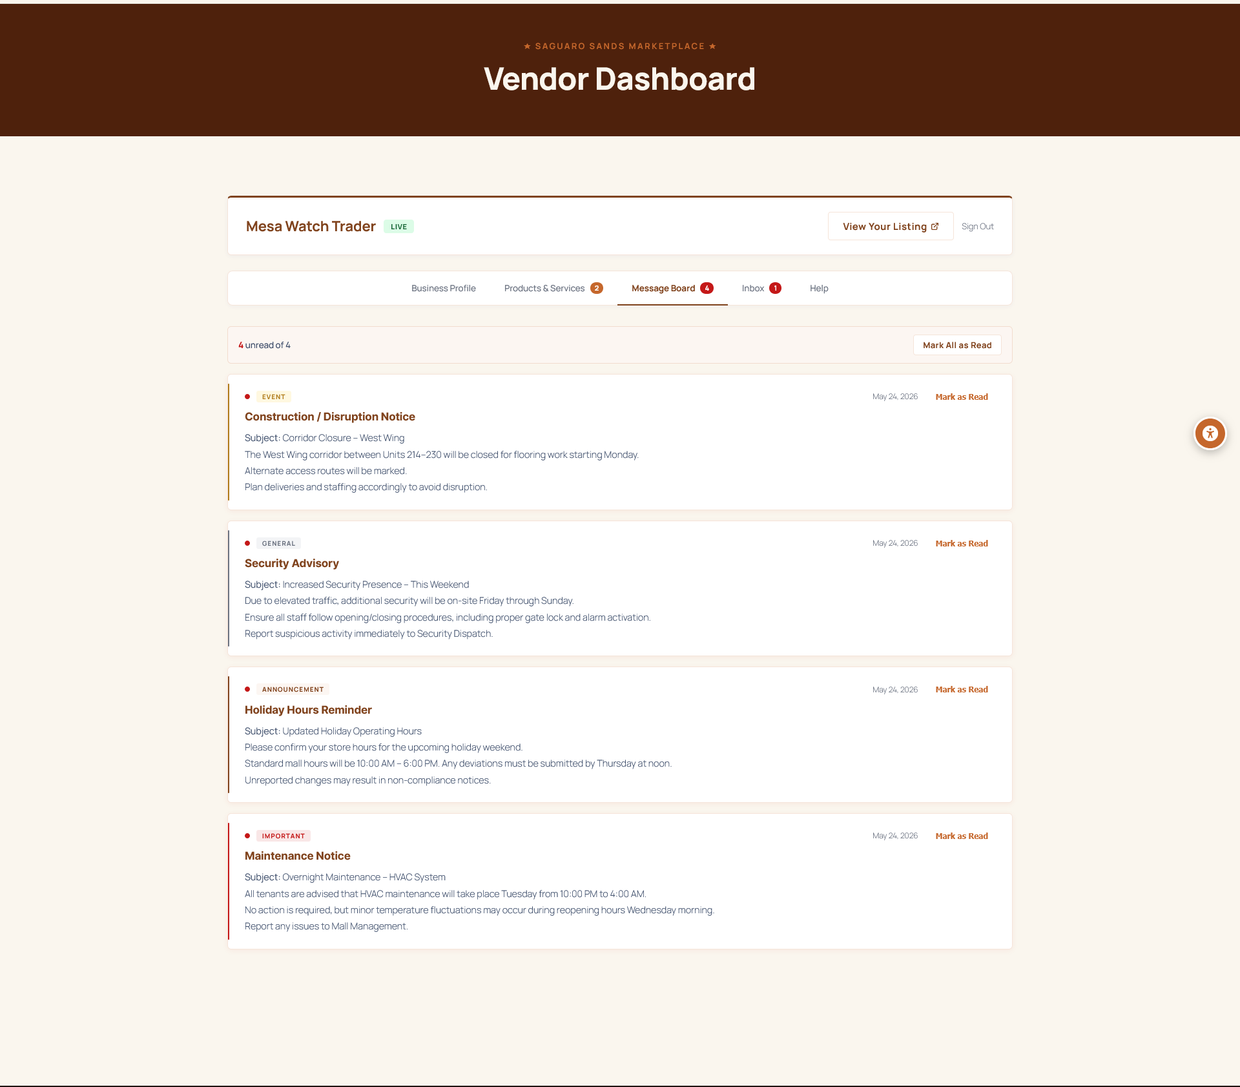This screenshot has height=1087, width=1240.
Task: Click 'Unreported changes may result' line
Action: tap(367, 780)
